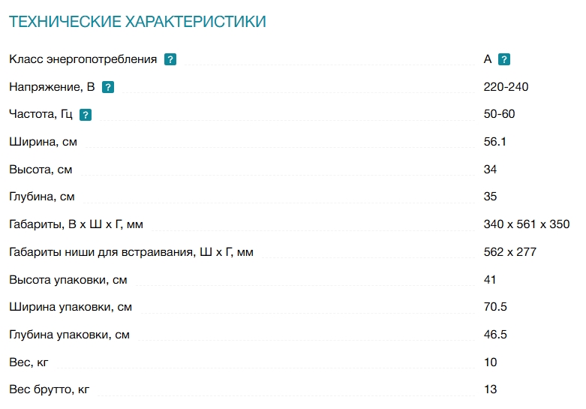The image size is (586, 409).
Task: Click the energy class value A
Action: [488, 59]
